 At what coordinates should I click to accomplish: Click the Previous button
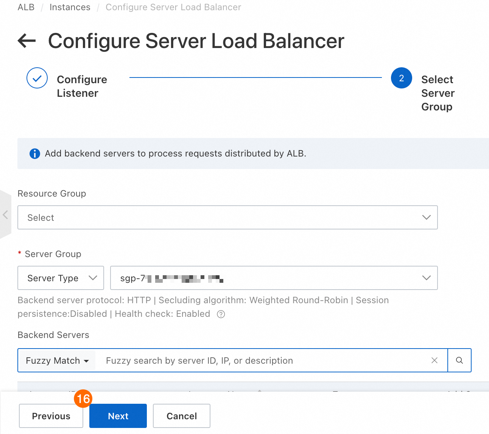(51, 416)
